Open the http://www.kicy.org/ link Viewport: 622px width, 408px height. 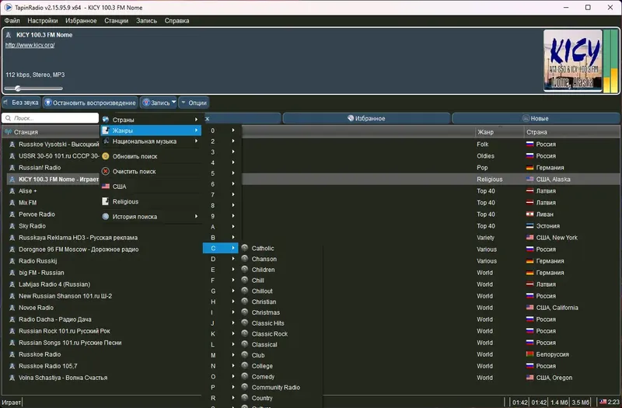30,45
